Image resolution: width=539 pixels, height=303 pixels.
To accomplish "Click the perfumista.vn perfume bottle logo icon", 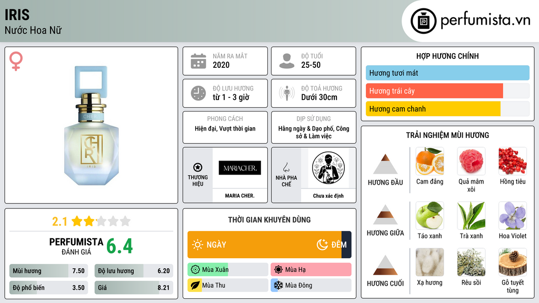I will [423, 21].
